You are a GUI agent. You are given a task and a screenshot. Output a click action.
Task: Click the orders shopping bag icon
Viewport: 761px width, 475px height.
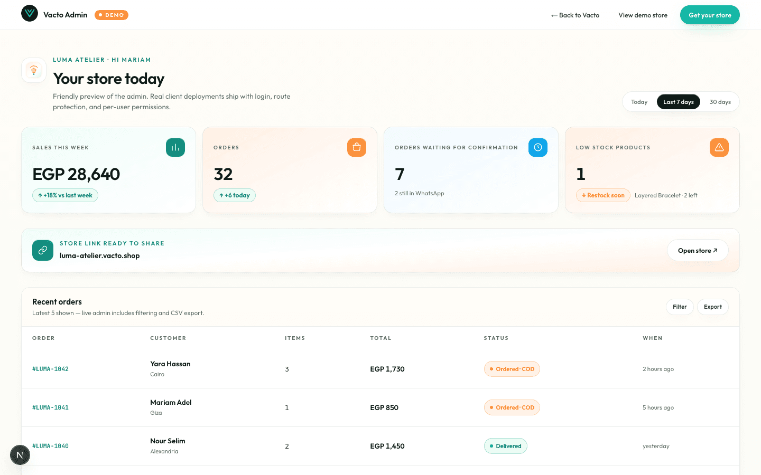click(357, 147)
